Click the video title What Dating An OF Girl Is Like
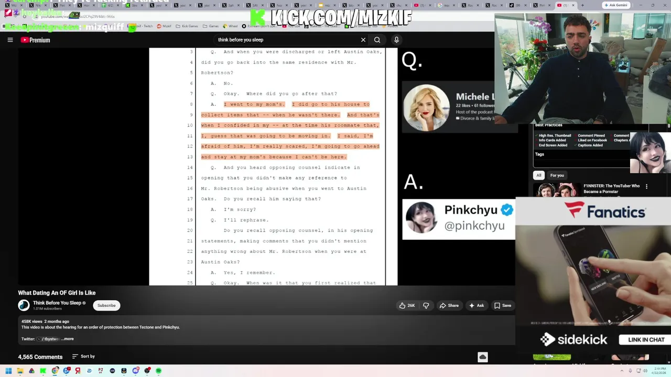This screenshot has width=671, height=377. coord(57,293)
